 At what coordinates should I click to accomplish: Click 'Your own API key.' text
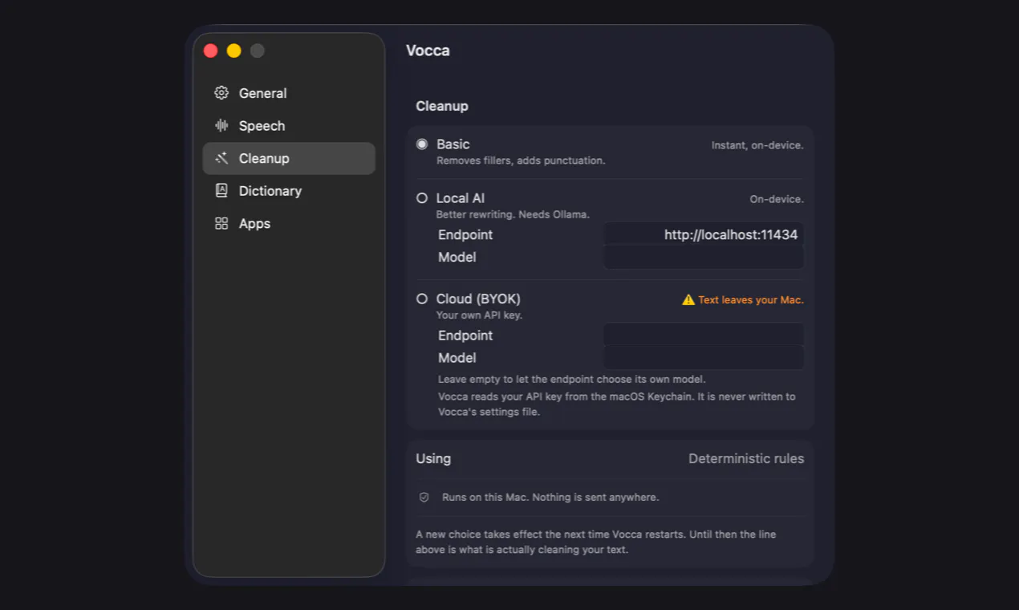[x=479, y=315]
